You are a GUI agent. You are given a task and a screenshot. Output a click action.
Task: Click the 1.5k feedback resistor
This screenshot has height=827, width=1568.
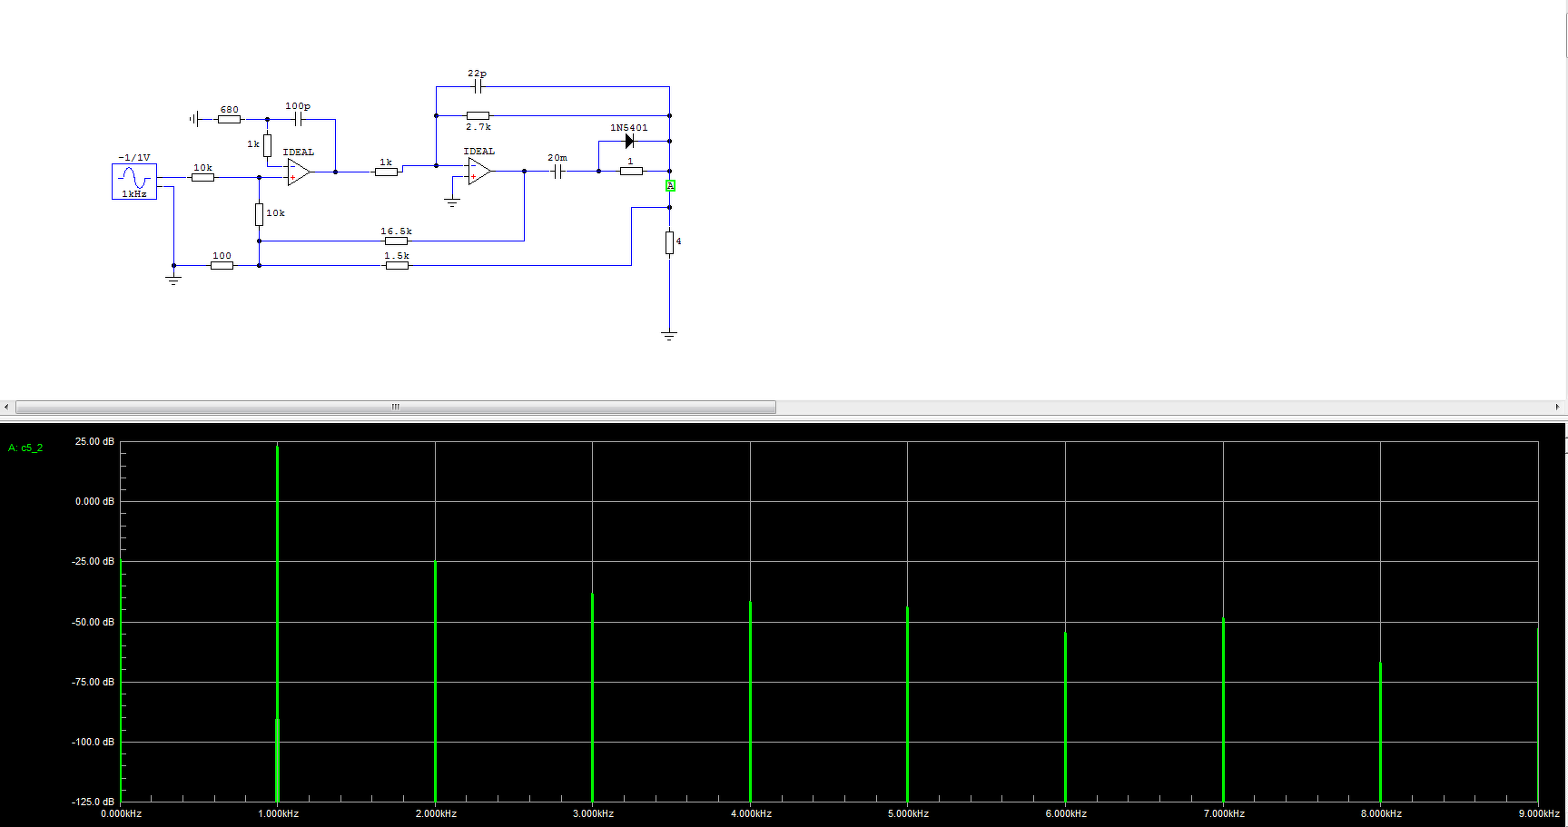click(x=397, y=265)
